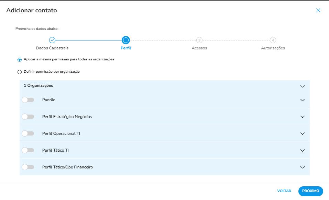Image resolution: width=329 pixels, height=200 pixels.
Task: Close the Adicionar contato dialog
Action: point(318,11)
